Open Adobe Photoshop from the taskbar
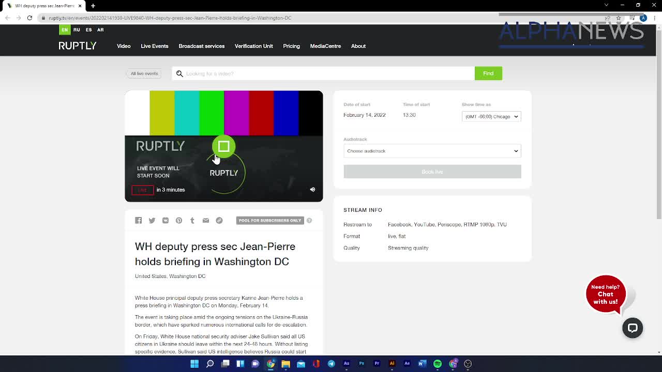 tap(362, 364)
